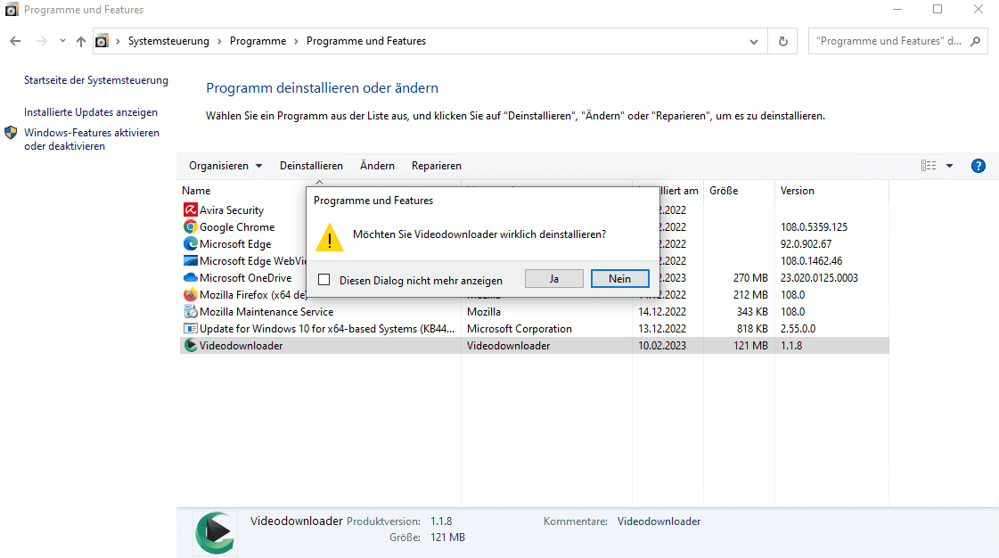Screen dimensions: 999x558
Task: Check "Diesen Dialog nicht mehr anzeigen"
Action: [x=324, y=278]
